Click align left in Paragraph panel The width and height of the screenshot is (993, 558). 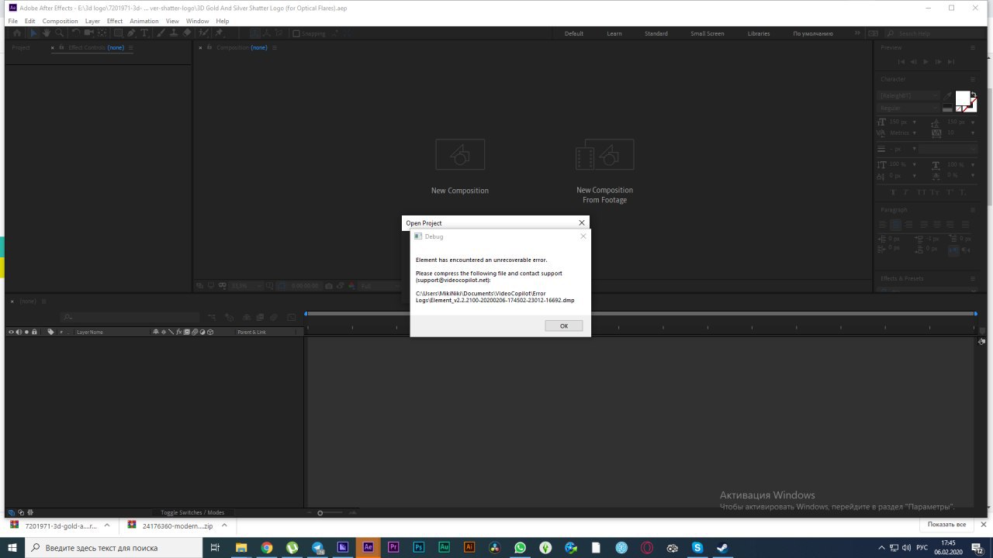pos(883,225)
